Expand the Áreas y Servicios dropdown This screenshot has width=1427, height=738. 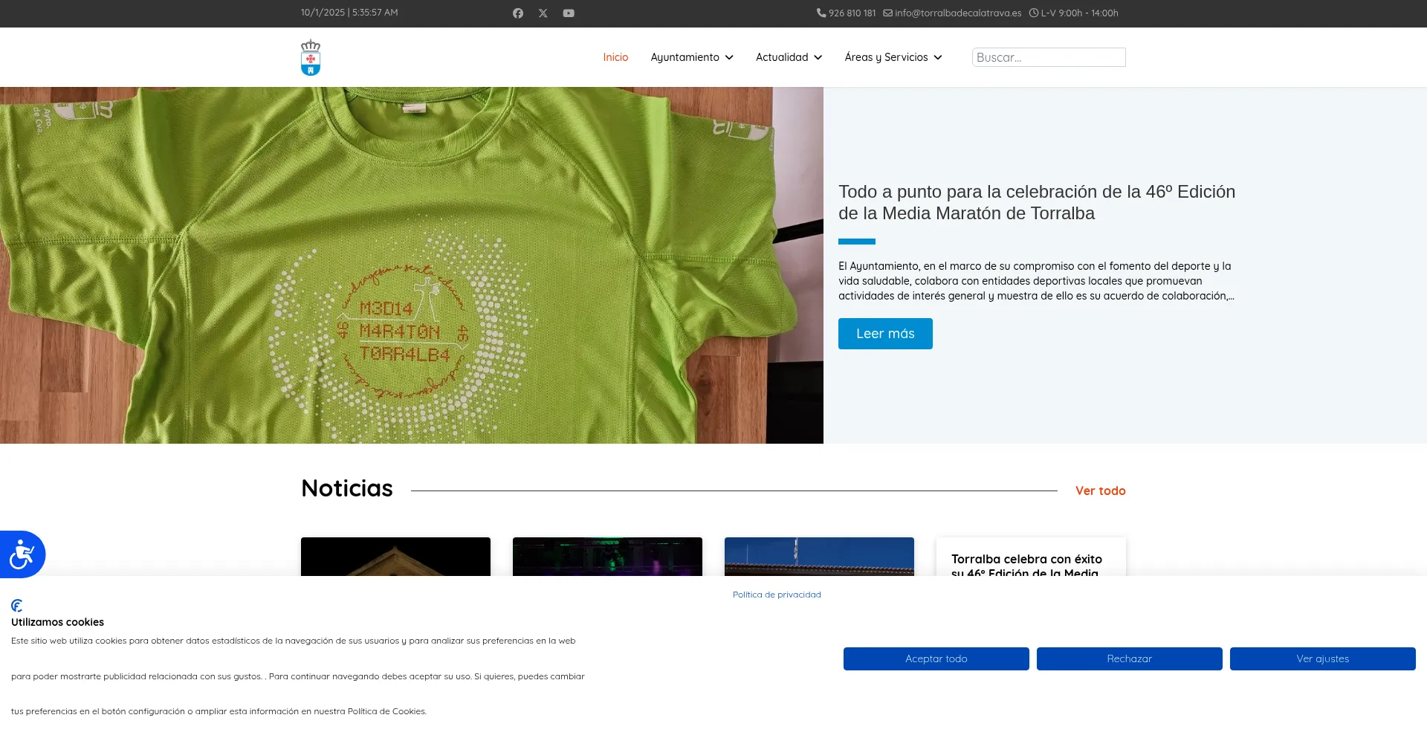tap(893, 57)
